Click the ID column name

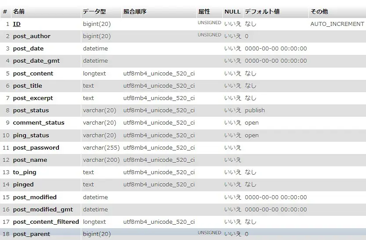17,24
